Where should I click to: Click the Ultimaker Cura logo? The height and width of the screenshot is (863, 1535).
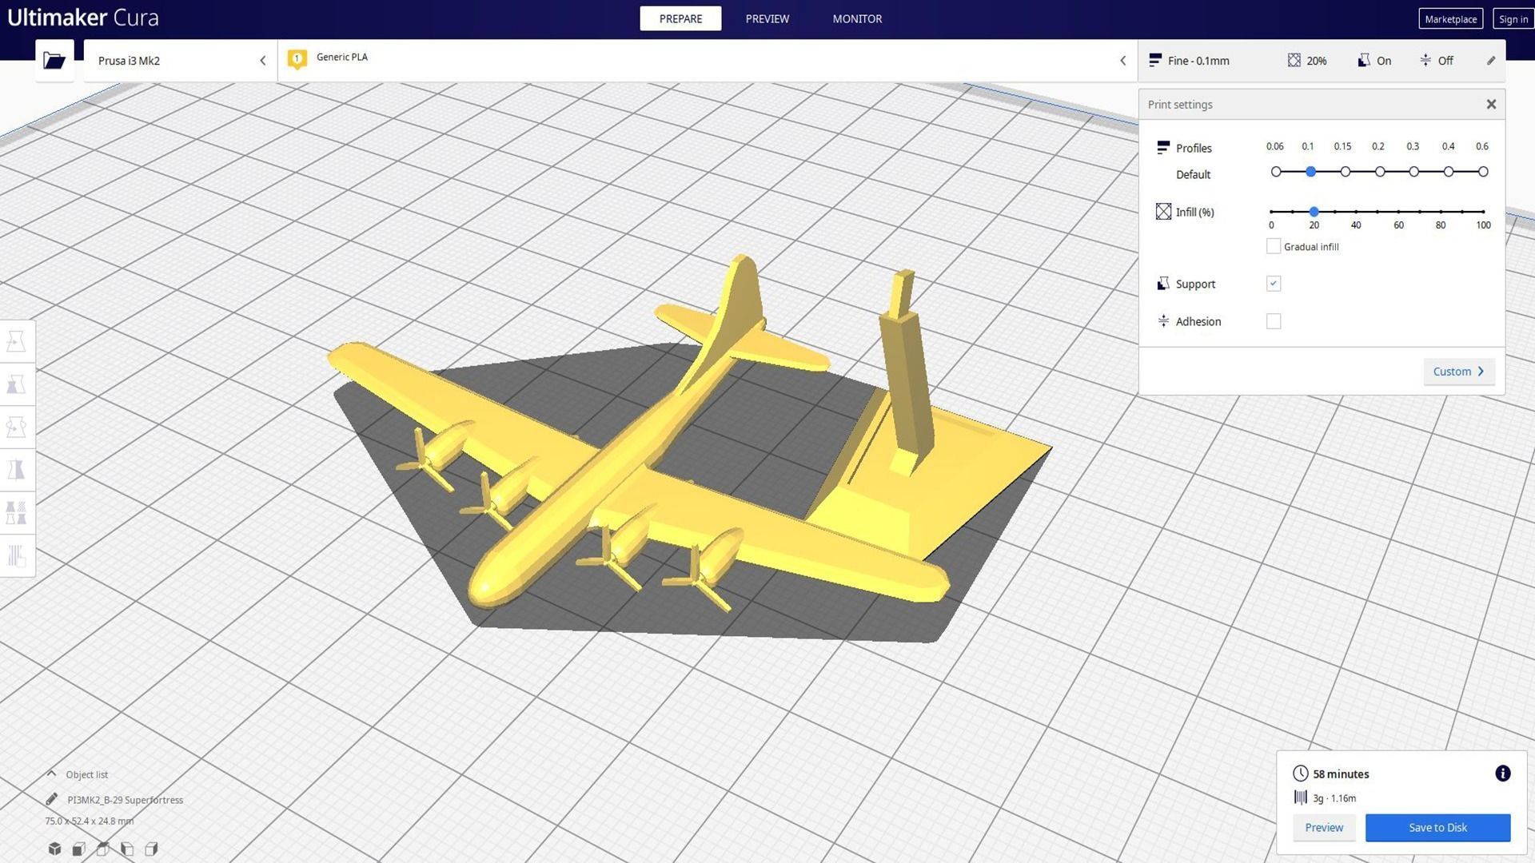(83, 18)
